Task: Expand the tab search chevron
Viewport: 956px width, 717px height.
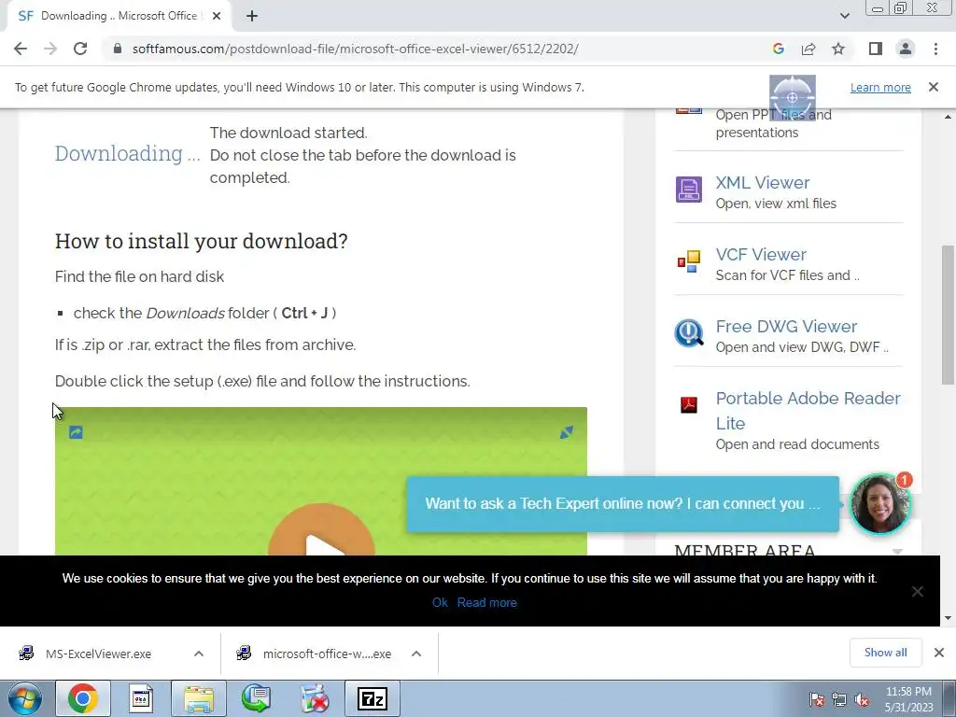Action: 844,16
